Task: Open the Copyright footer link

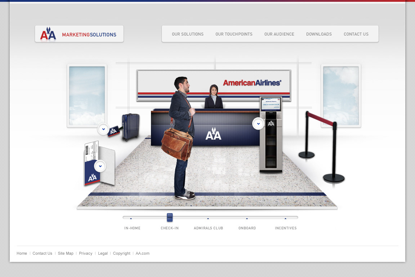Action: click(121, 253)
